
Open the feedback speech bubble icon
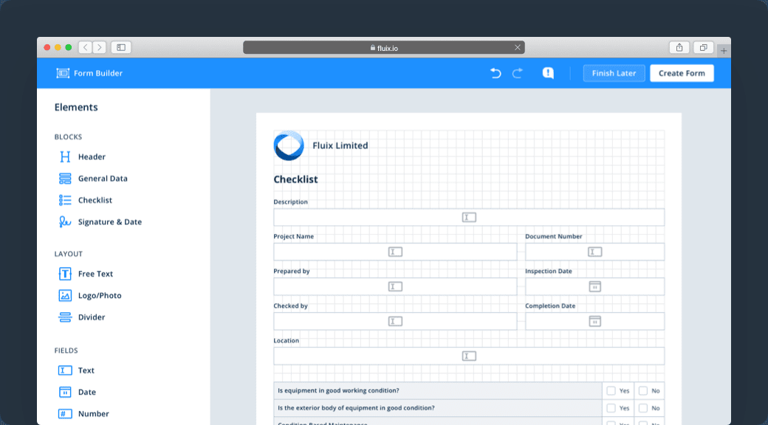point(548,73)
